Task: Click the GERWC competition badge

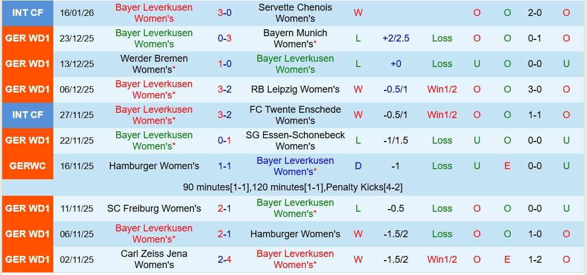Action: click(27, 166)
